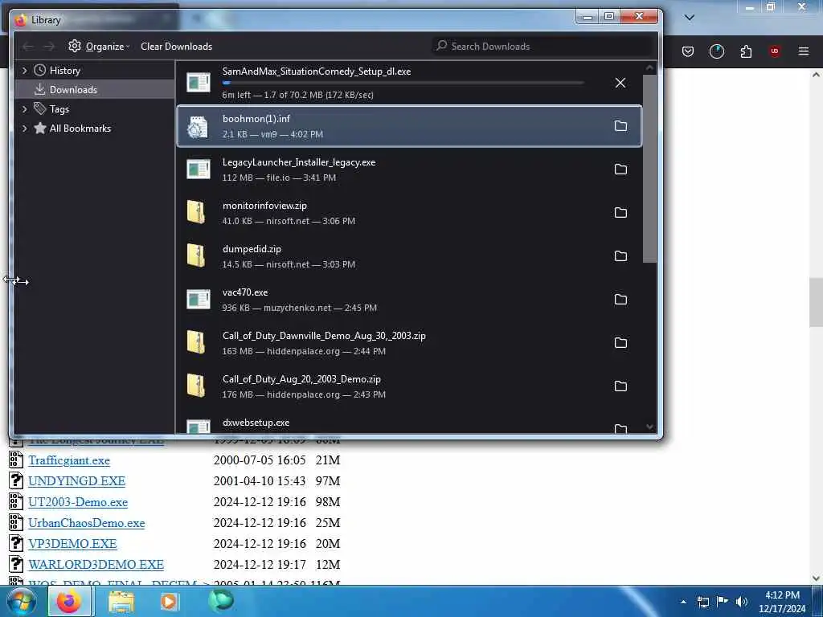The width and height of the screenshot is (823, 617).
Task: Open folder for dumpedid.zip
Action: 620,256
